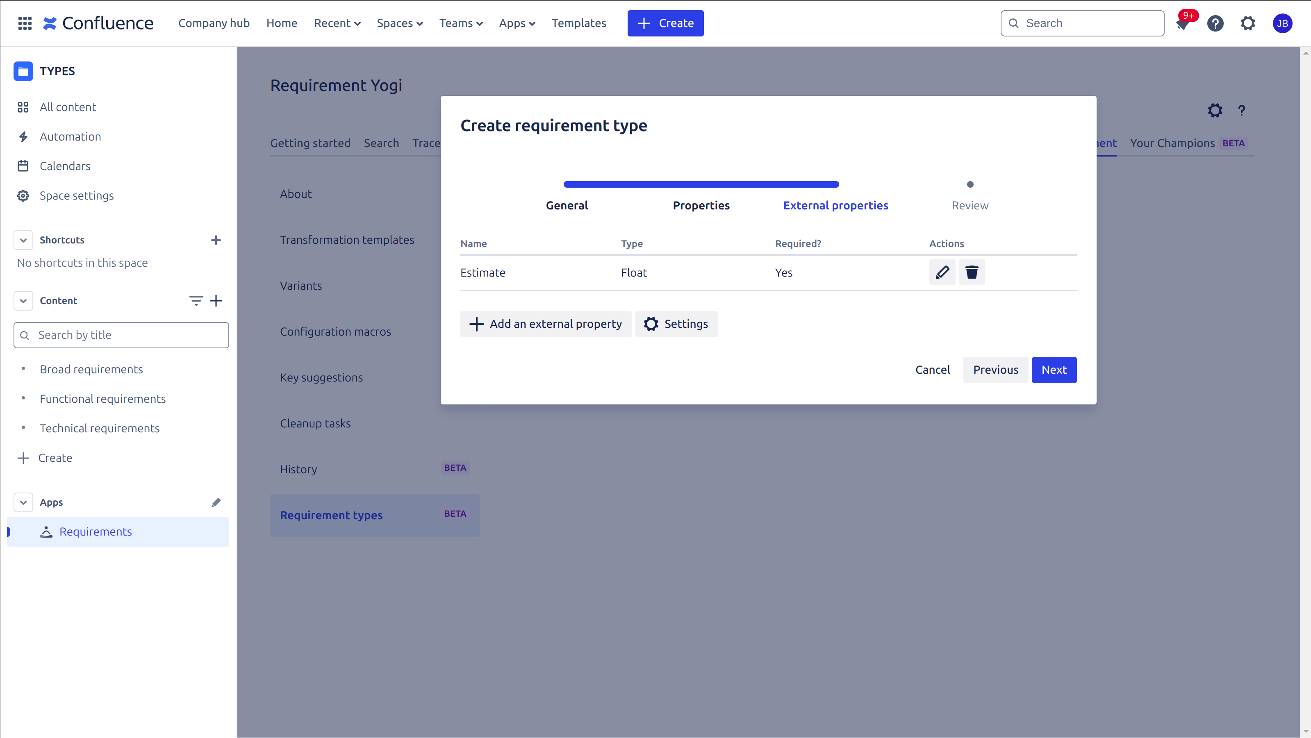Screen dimensions: 1311x738
Task: Proceed with the Next button
Action: 1054,370
